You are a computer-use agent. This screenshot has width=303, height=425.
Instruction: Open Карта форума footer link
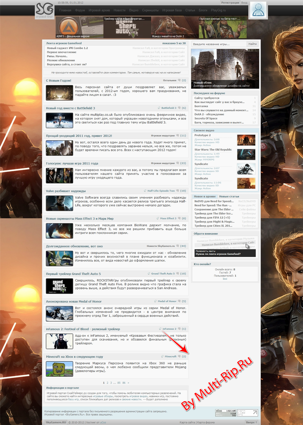tap(206, 422)
